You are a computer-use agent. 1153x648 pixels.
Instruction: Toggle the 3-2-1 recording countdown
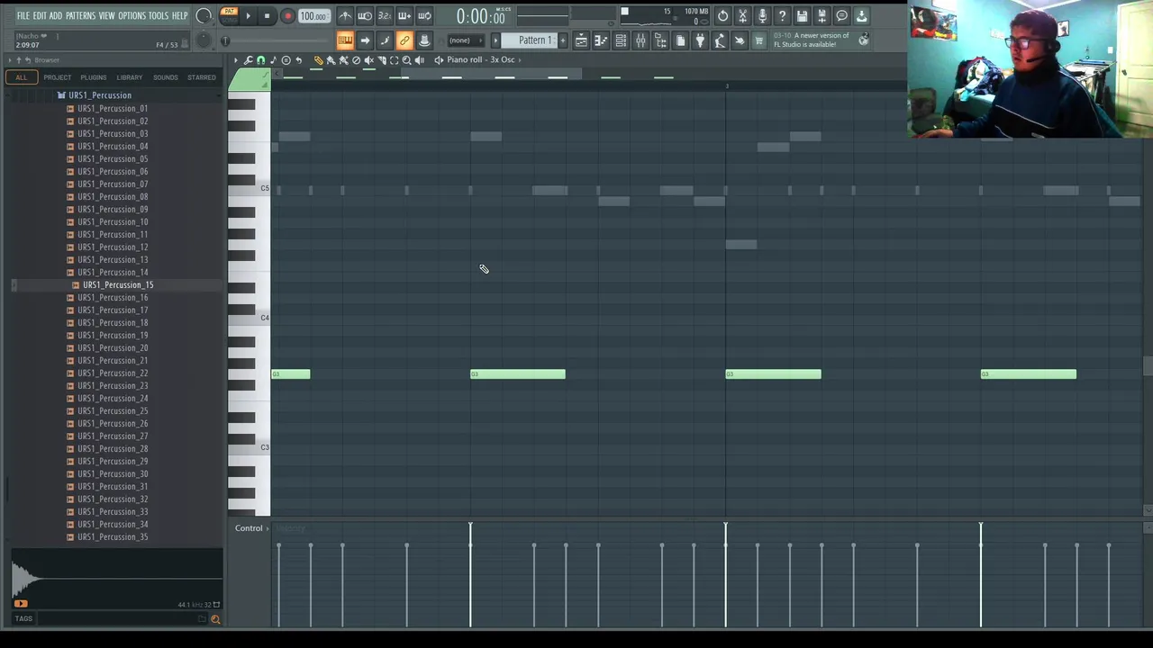385,16
